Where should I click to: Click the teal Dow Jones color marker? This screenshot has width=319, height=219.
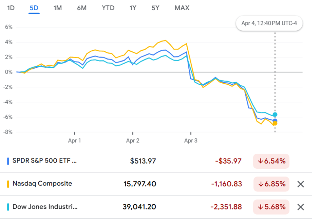click(8, 207)
